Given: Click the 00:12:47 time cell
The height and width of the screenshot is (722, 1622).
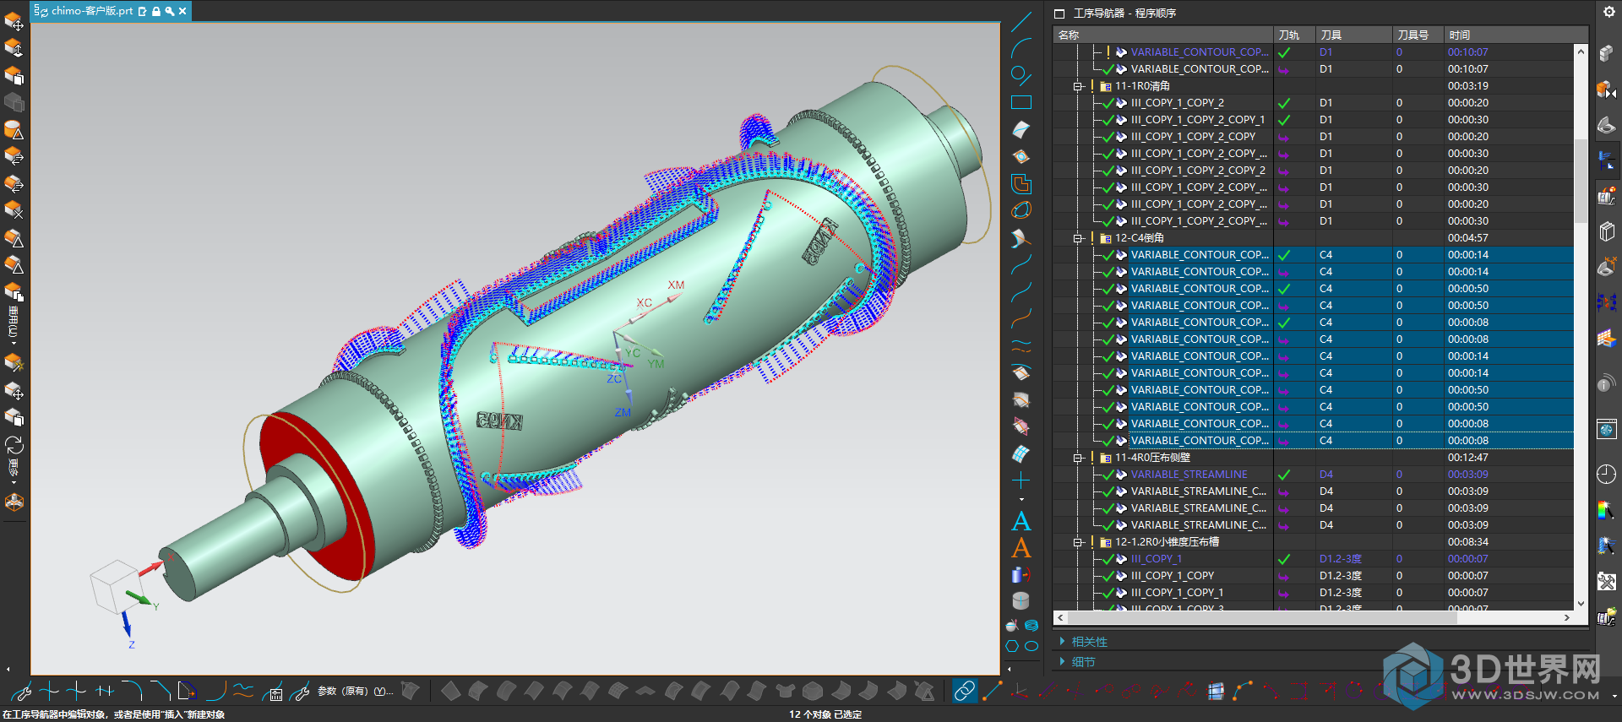Looking at the screenshot, I should tap(1468, 458).
